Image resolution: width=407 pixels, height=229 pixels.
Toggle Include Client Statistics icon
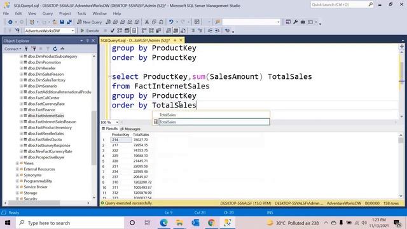(158, 31)
